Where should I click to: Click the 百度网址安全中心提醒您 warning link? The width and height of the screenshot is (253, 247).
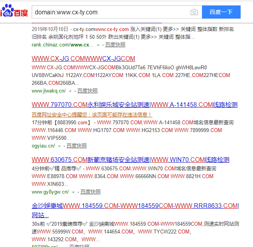click(92, 115)
